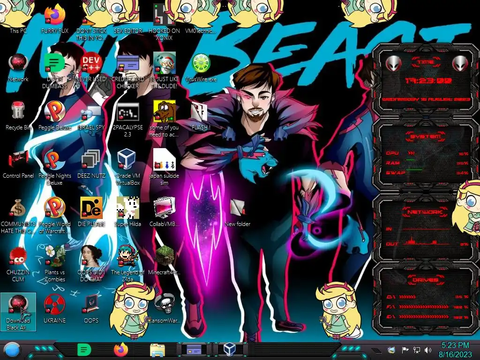Open the Minecraft4Fr grass block icon
Image resolution: width=480 pixels, height=360 pixels.
click(x=164, y=261)
